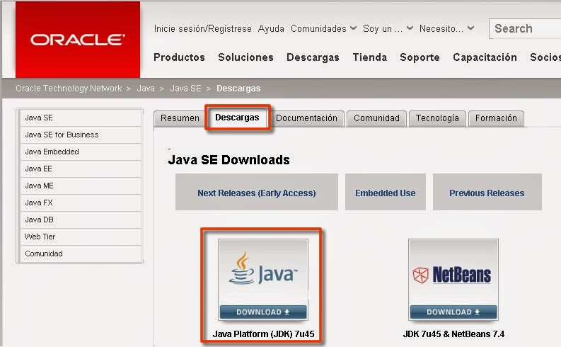Image resolution: width=561 pixels, height=347 pixels.
Task: Open Inicie sesión/Regístrese link
Action: [x=202, y=28]
